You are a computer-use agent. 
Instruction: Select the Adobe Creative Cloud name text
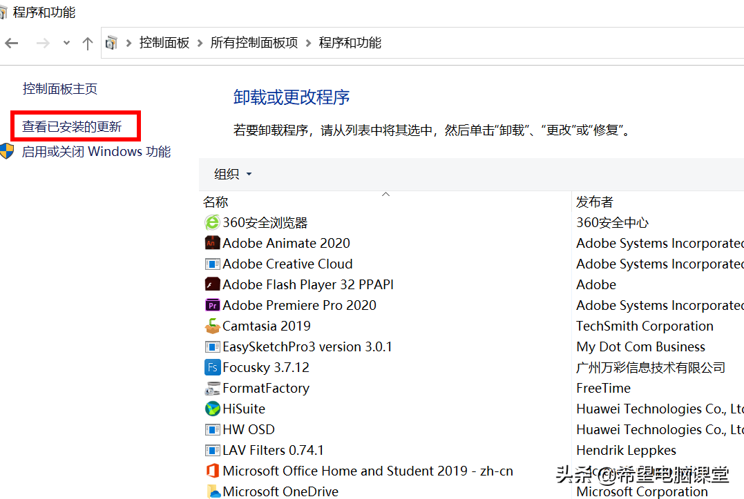coord(287,264)
